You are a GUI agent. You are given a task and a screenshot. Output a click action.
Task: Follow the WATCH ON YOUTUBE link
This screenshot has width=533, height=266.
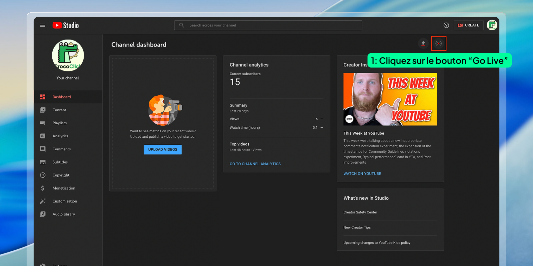(x=362, y=174)
